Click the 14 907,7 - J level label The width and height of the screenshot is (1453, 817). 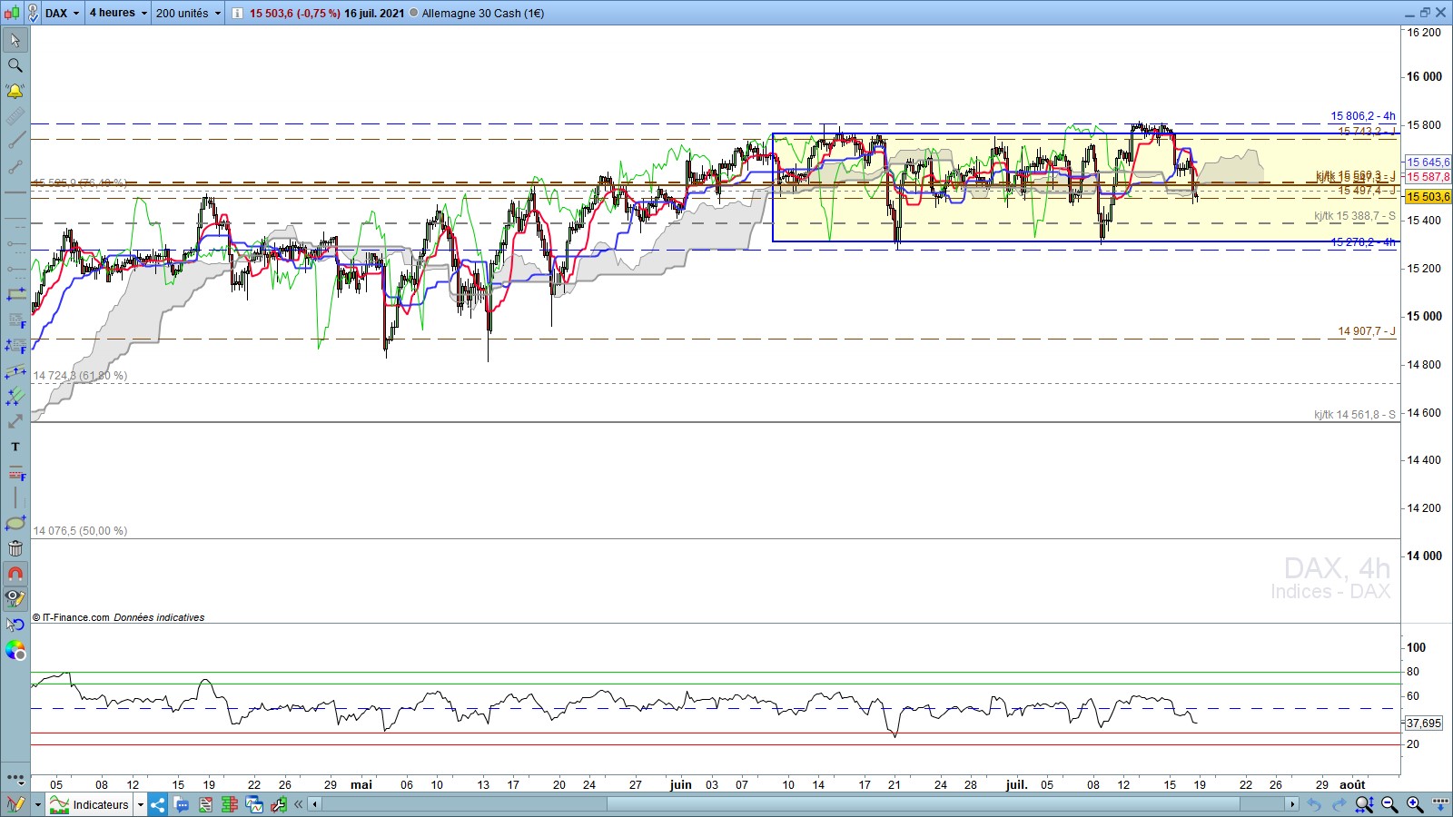1366,331
